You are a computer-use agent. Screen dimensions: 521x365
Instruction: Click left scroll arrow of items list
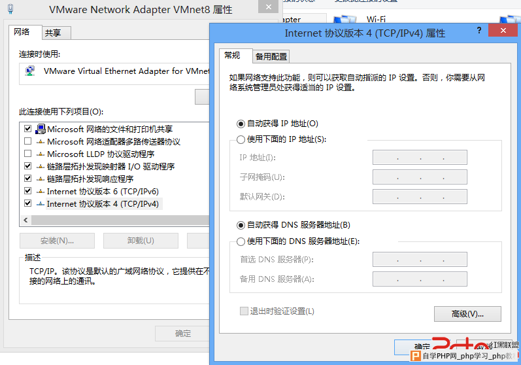click(25, 220)
